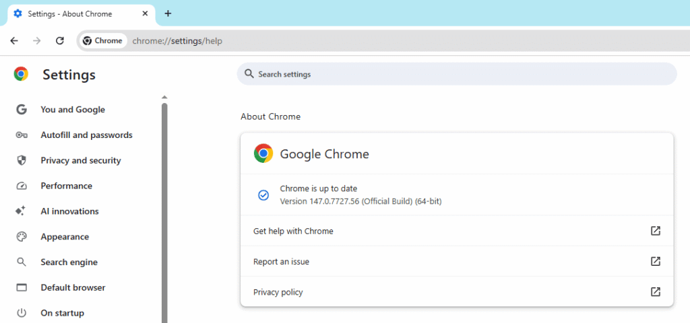Viewport: 690px width, 323px height.
Task: Open the Report an issue row
Action: [457, 262]
